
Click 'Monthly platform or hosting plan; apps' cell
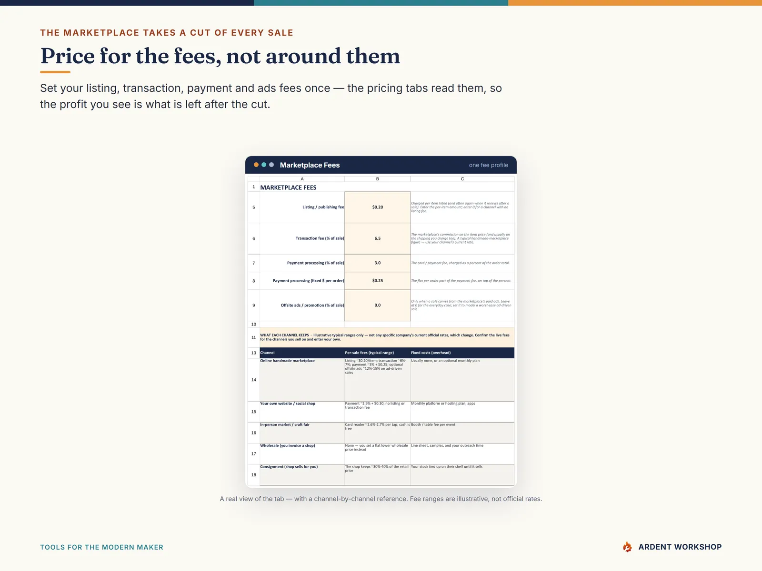[x=462, y=412]
